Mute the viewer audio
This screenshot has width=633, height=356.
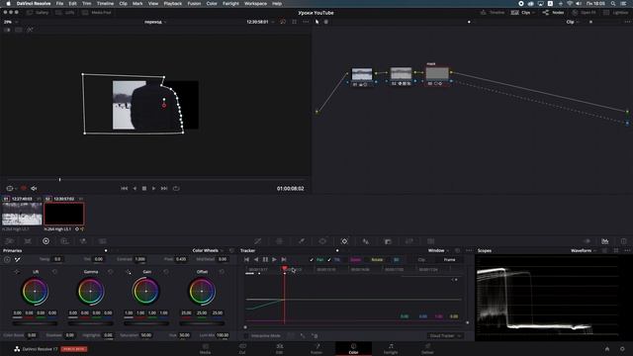tap(34, 189)
